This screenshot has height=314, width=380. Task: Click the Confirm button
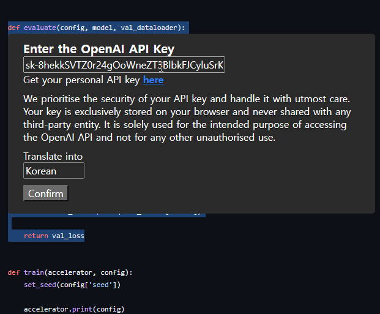click(x=45, y=193)
